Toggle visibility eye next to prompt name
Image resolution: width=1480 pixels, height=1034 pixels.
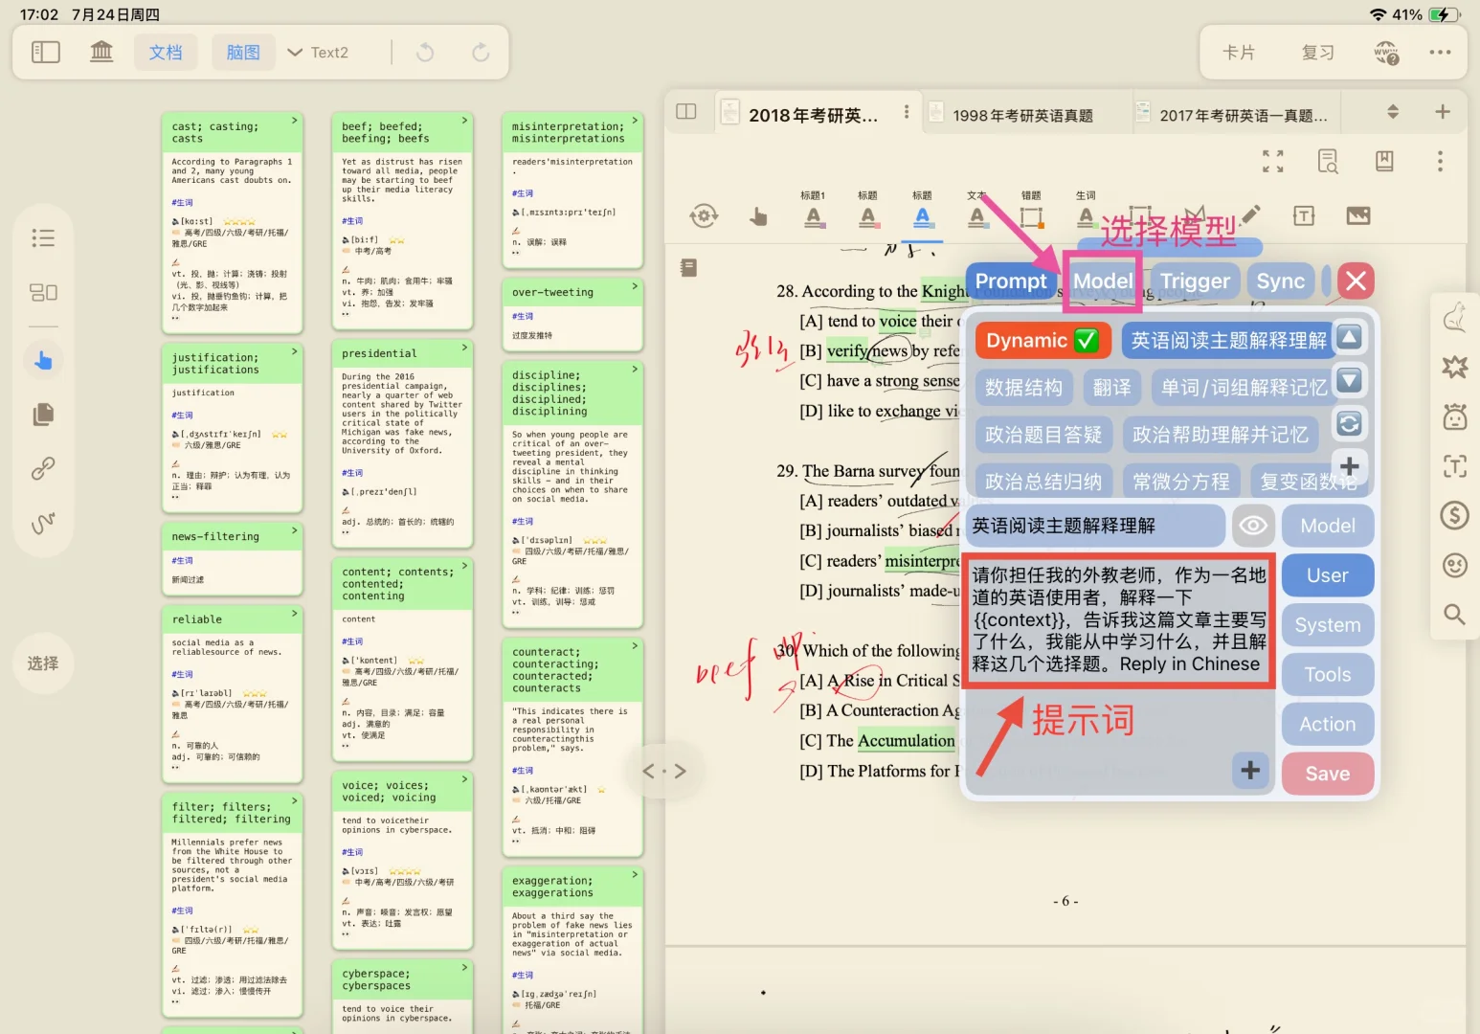pyautogui.click(x=1253, y=526)
